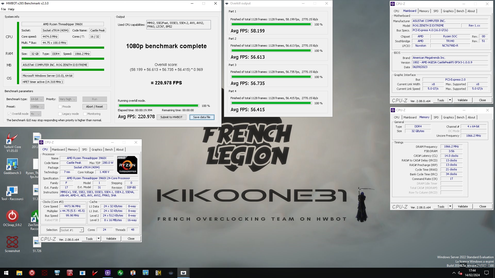495x278 pixels.
Task: Click the red atom Screenshot icon in the taskbar
Action: [x=44, y=273]
